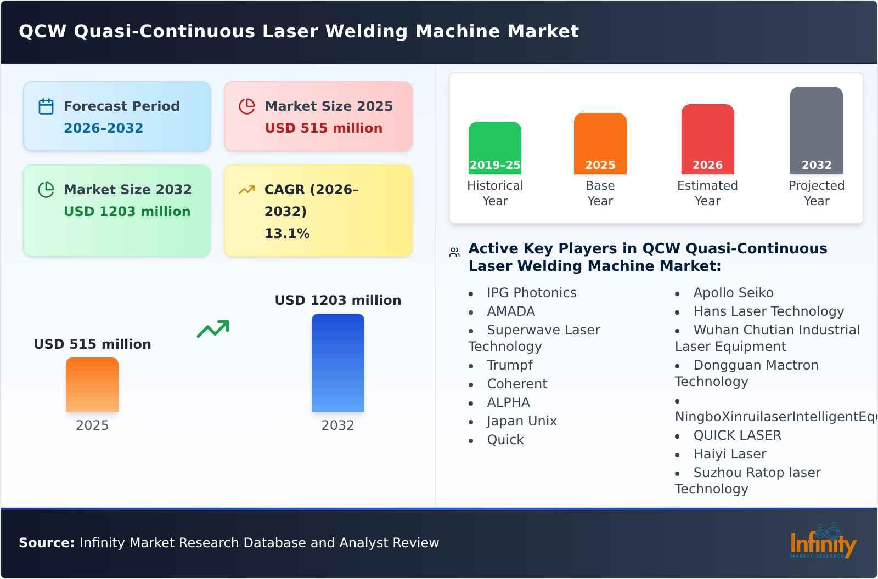
Task: Click the green upward trend arrow between bars
Action: tap(213, 329)
